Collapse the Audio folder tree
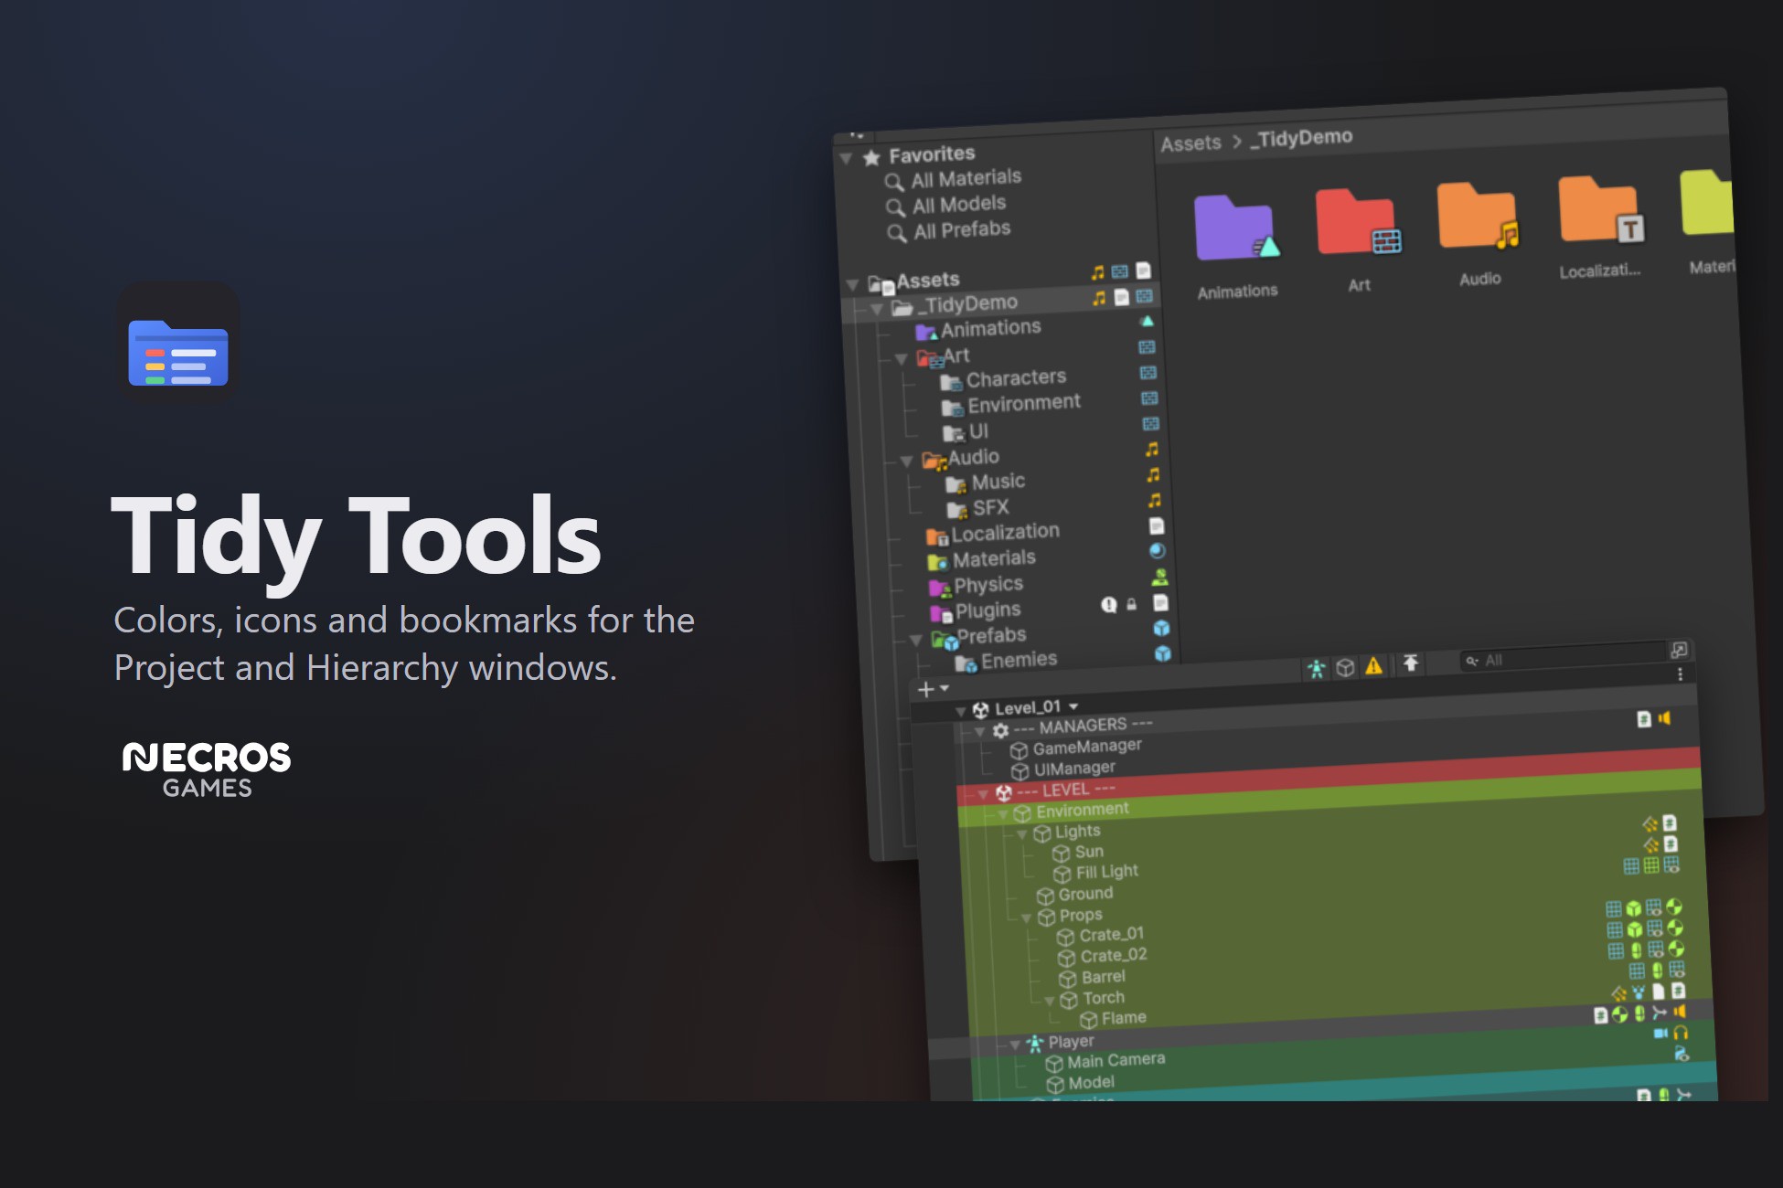Screen dimensions: 1783x1188 [x=907, y=461]
